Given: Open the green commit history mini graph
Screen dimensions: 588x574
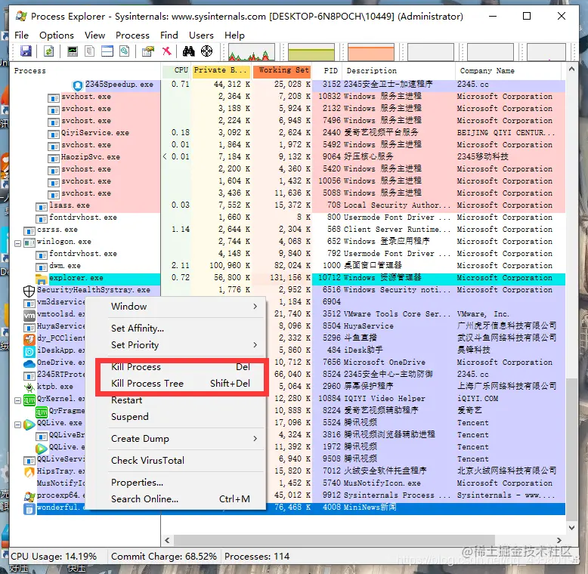Looking at the screenshot, I should (x=311, y=51).
